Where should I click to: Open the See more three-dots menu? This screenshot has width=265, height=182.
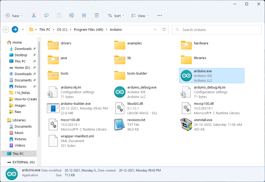(160, 15)
